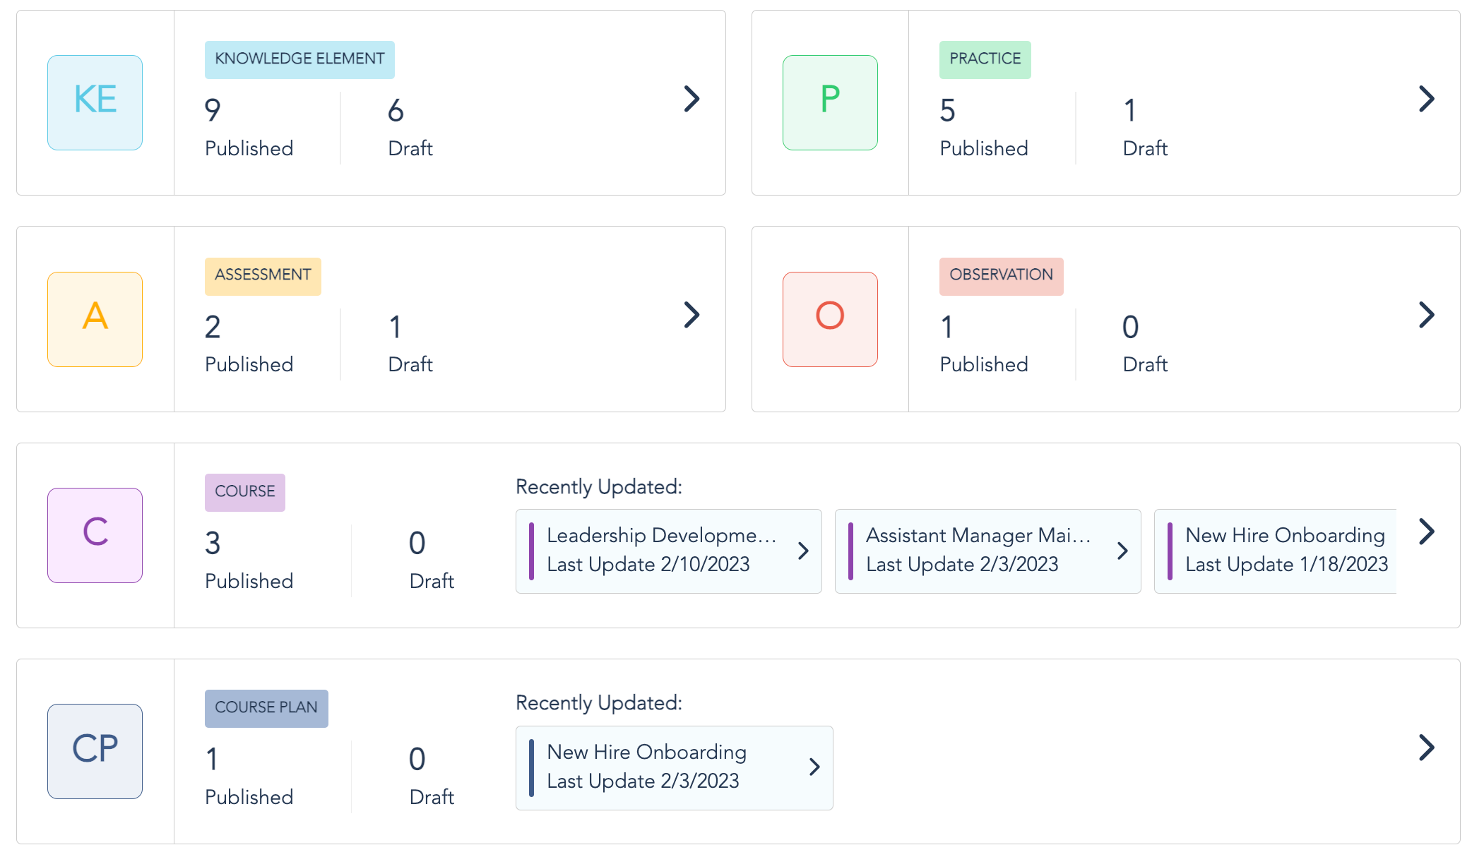
Task: Click the CP Course Plan icon tile
Action: click(95, 751)
